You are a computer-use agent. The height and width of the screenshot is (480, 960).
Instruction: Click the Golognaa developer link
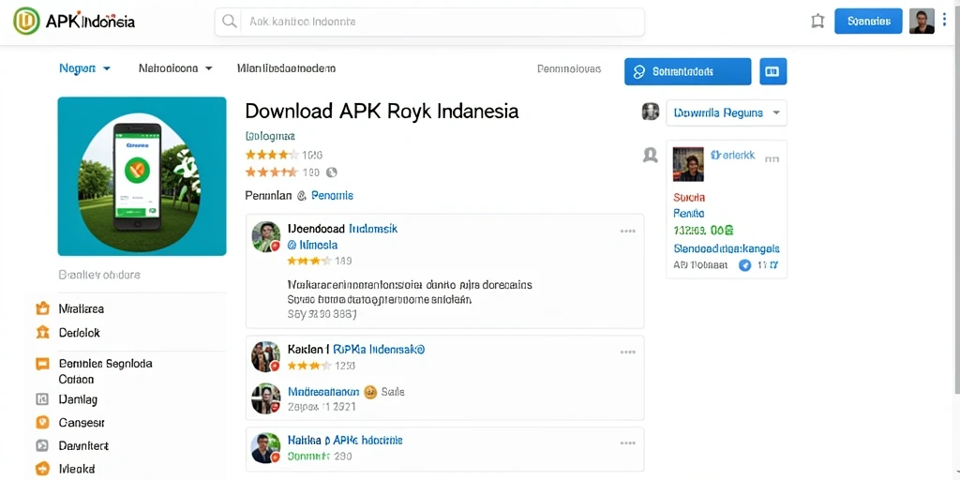[x=270, y=137]
